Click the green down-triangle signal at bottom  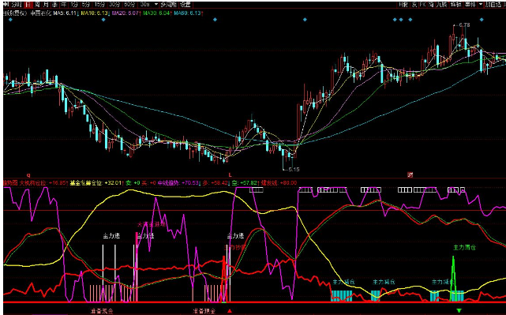coord(459,311)
